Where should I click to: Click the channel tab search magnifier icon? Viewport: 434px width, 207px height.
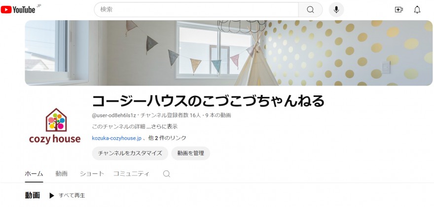pyautogui.click(x=166, y=174)
